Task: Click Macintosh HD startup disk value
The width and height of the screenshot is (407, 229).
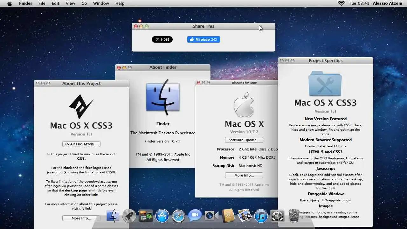Action: tap(251, 166)
